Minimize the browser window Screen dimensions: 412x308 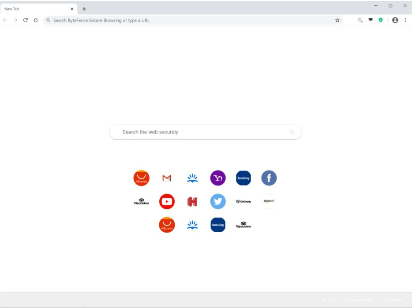click(376, 6)
